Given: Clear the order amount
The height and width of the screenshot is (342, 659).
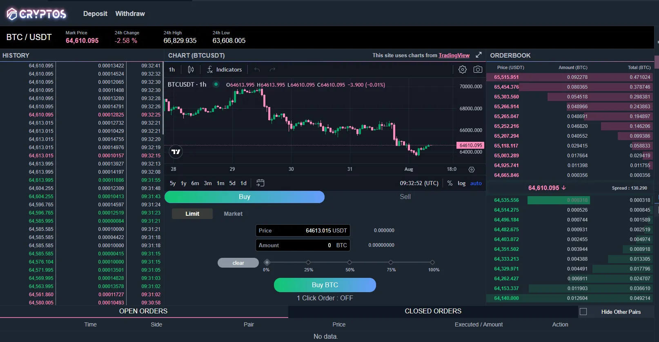Looking at the screenshot, I should click(x=238, y=263).
